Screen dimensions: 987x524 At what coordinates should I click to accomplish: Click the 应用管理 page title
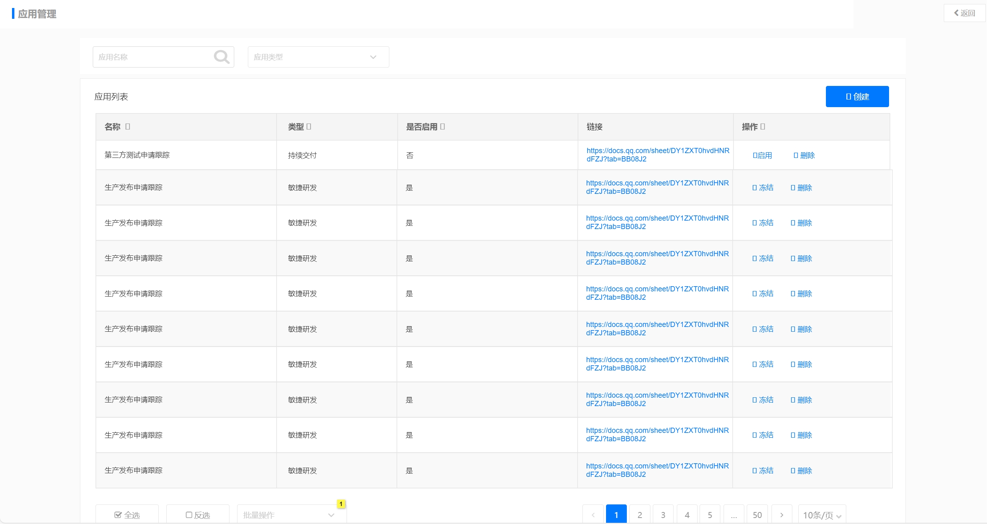tap(37, 14)
